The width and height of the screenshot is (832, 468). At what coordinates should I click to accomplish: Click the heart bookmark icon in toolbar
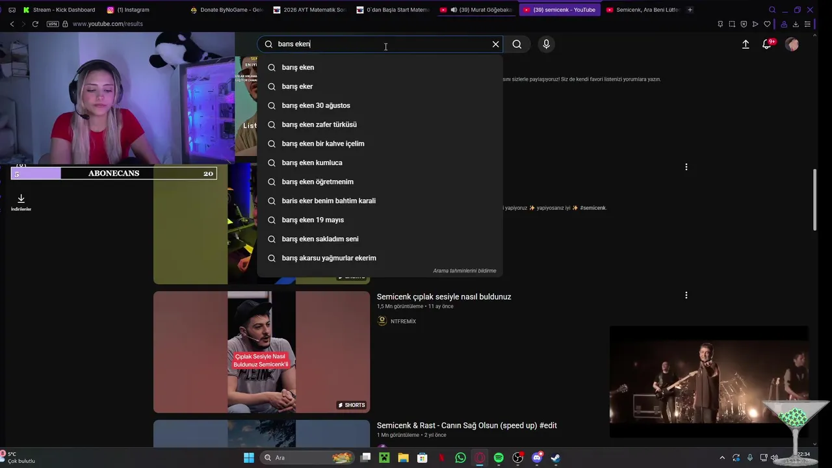[767, 24]
